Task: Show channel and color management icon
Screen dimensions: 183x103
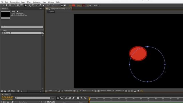Action: (x=81, y=91)
